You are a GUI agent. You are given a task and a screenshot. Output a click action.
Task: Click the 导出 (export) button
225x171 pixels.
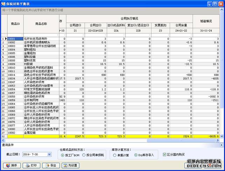coord(51,165)
